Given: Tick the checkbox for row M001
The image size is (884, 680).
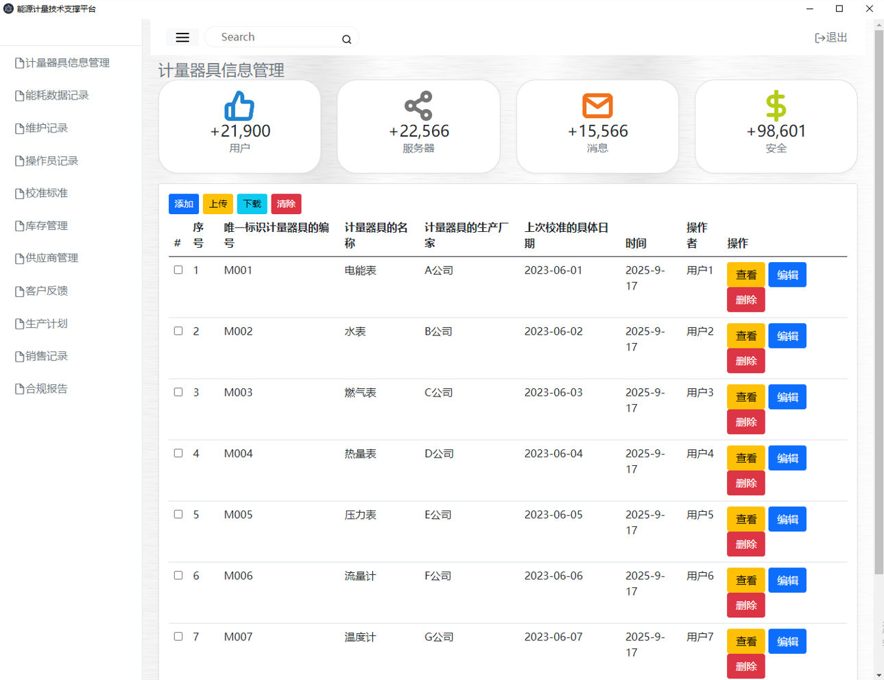Looking at the screenshot, I should [x=178, y=270].
